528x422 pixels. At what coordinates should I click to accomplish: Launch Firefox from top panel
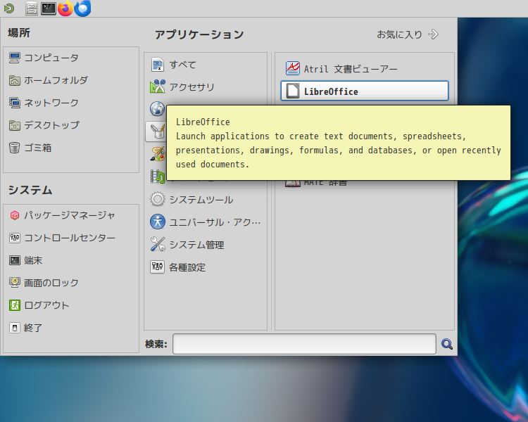coord(65,8)
